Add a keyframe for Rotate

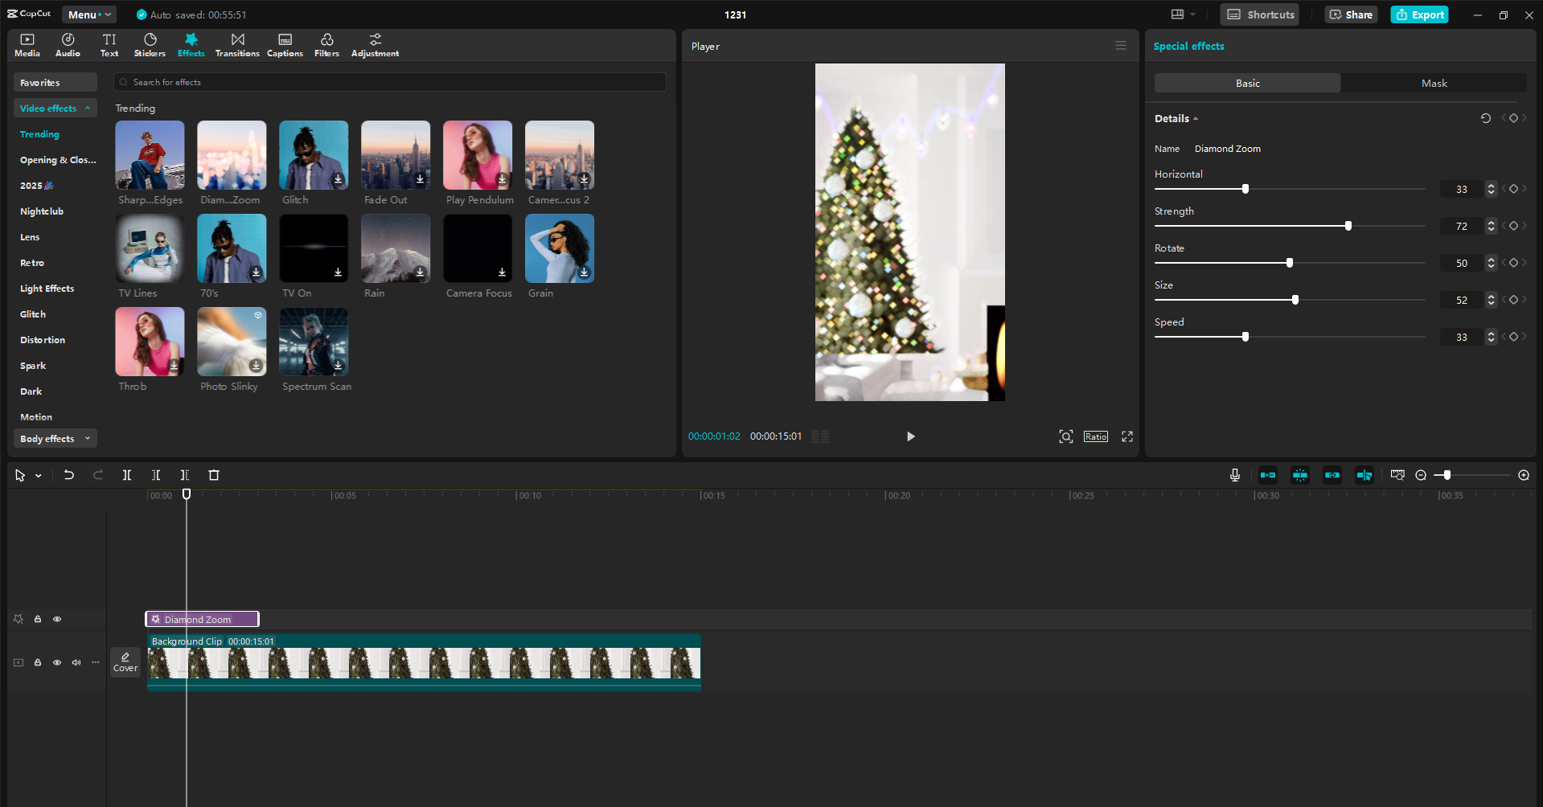(x=1513, y=263)
